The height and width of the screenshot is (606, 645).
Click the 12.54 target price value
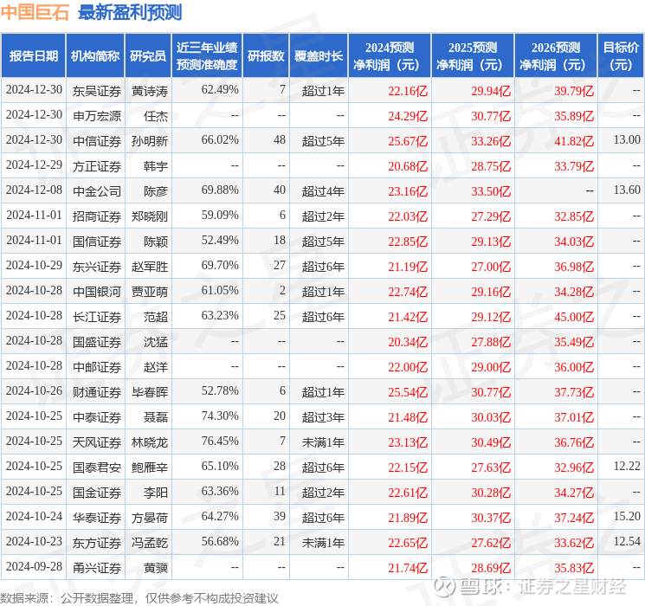point(627,541)
